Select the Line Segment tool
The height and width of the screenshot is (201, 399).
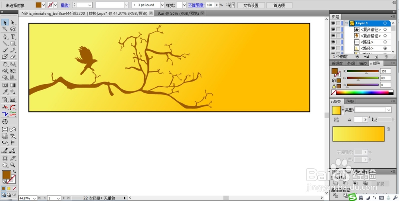[x=5, y=43]
